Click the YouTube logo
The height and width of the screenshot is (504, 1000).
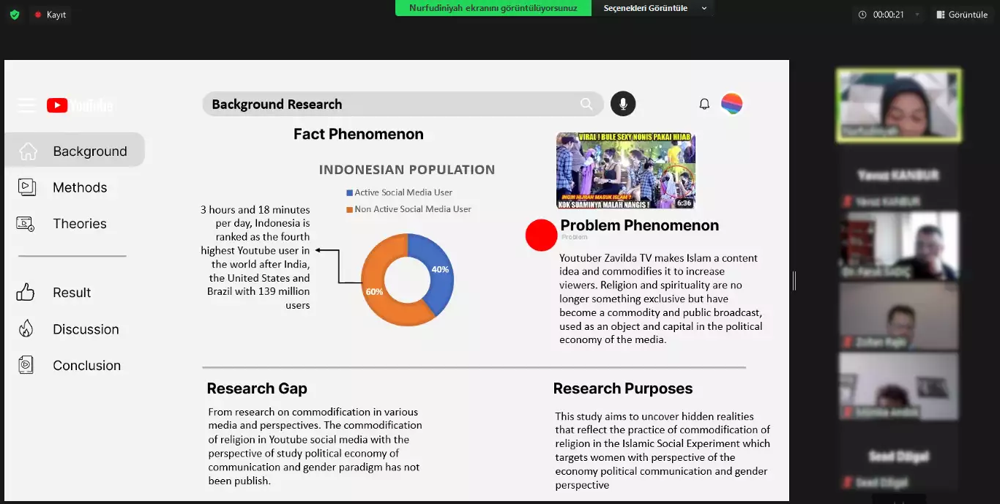pyautogui.click(x=80, y=105)
